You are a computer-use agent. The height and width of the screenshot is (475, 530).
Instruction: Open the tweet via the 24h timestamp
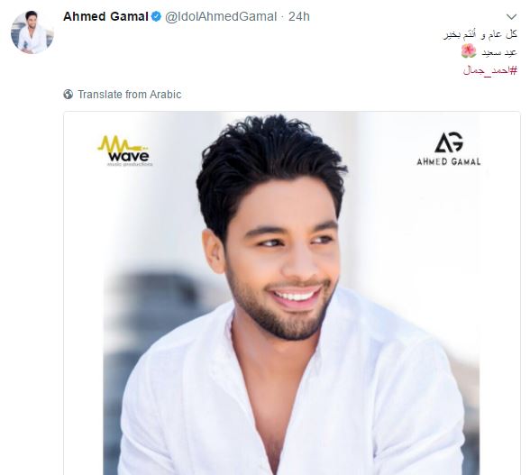299,16
